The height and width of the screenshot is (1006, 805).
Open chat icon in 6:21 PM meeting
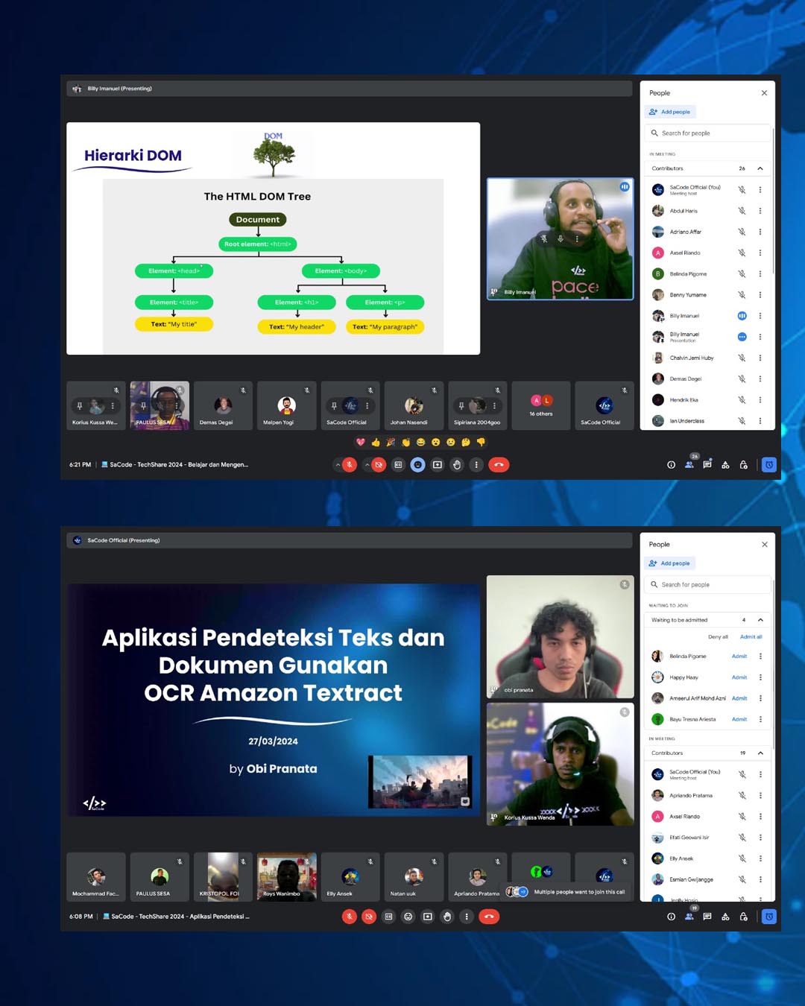point(707,465)
